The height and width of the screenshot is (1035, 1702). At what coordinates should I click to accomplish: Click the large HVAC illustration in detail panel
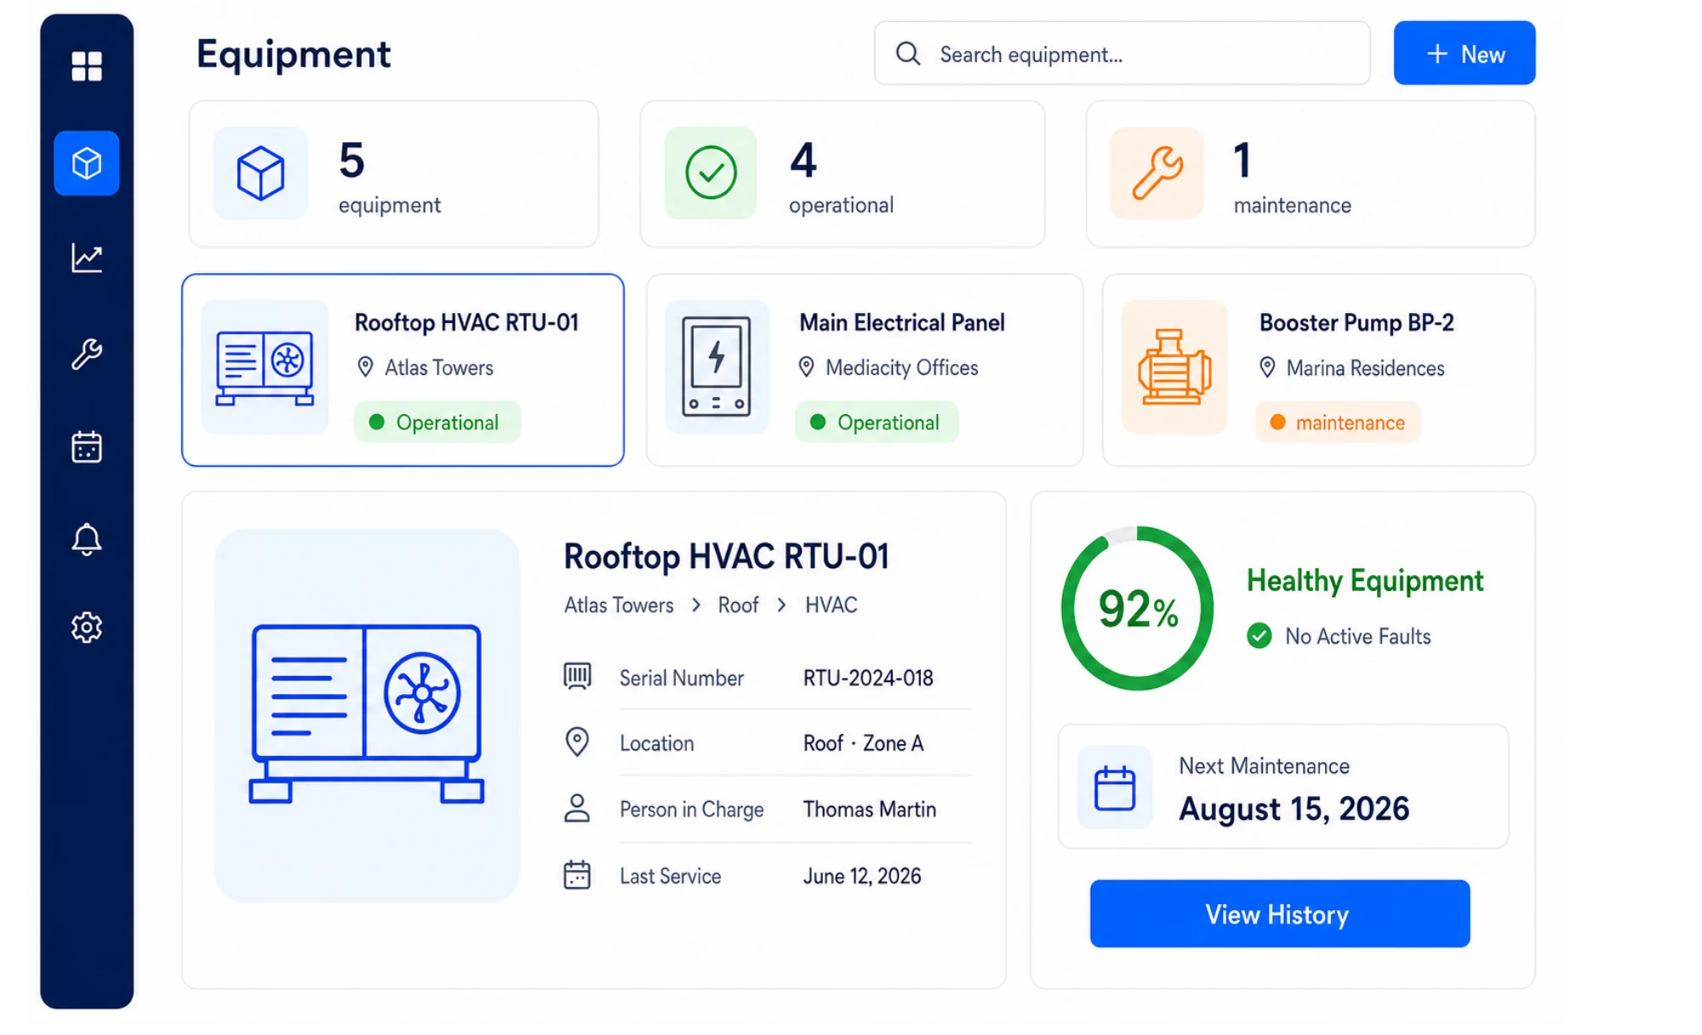(367, 715)
